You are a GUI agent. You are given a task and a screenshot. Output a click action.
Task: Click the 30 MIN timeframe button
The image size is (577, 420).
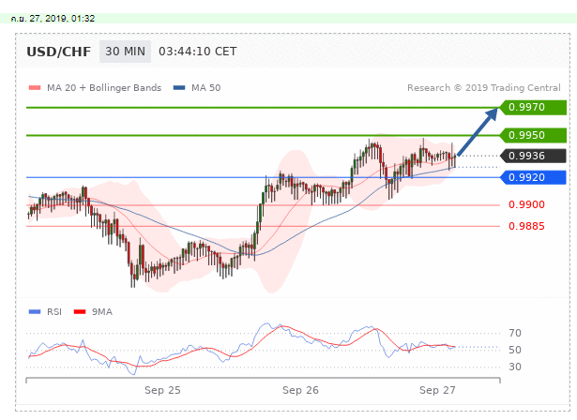tap(125, 52)
